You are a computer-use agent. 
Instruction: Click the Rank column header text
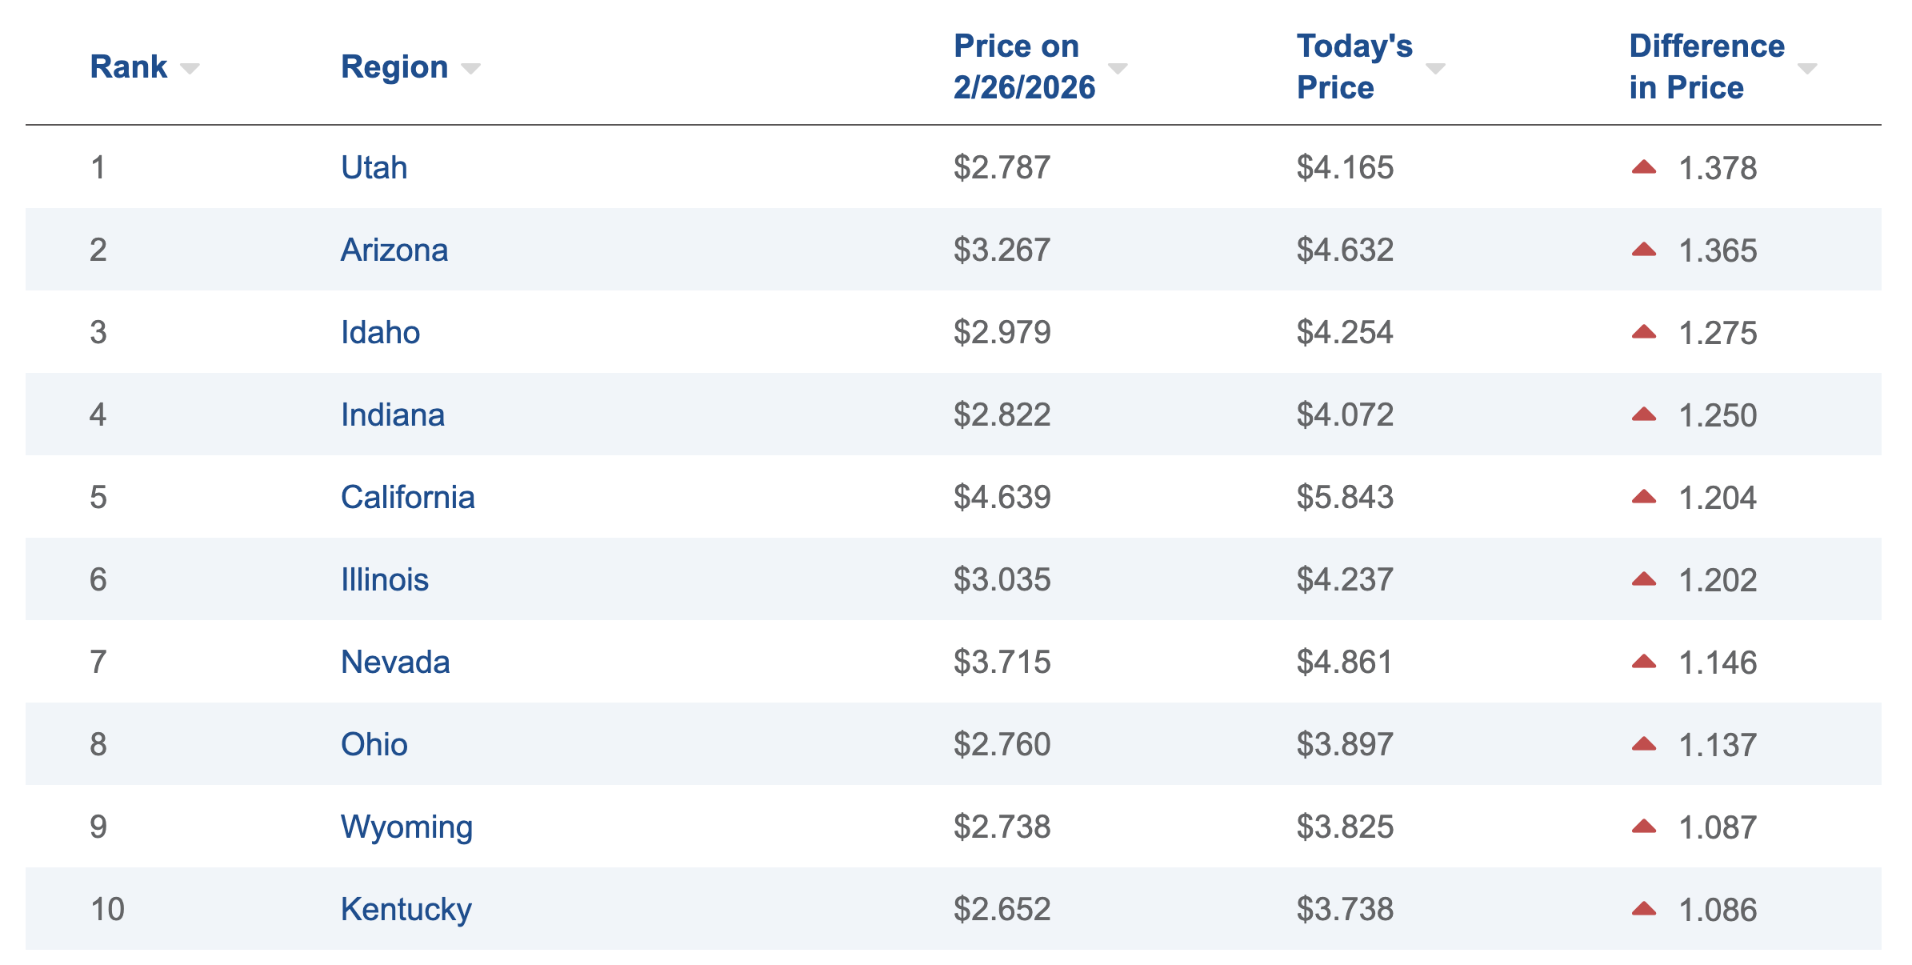(128, 67)
